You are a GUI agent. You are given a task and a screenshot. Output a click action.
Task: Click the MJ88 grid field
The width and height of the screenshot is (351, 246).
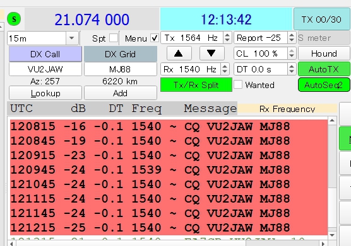click(x=121, y=69)
